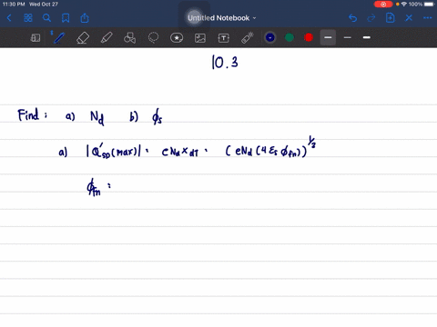Choose the Shapes tool
The width and height of the screenshot is (437, 327).
point(130,38)
